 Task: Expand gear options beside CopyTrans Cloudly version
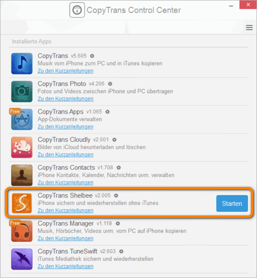click(x=114, y=140)
